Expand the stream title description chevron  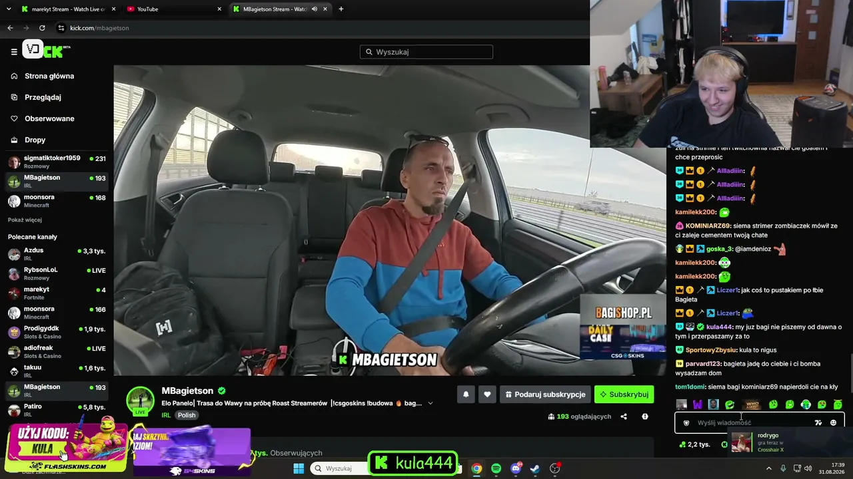[430, 403]
